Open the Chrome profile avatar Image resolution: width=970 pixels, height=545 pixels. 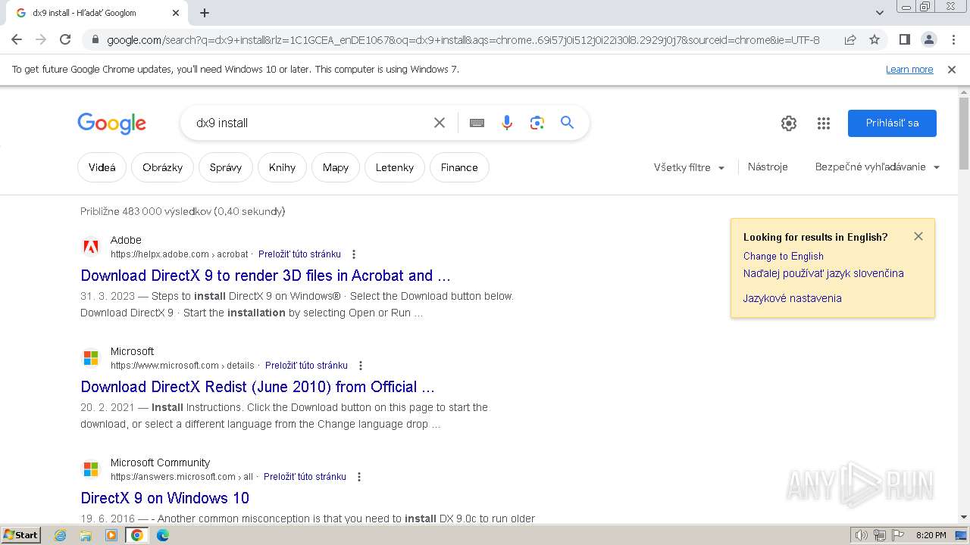(928, 39)
